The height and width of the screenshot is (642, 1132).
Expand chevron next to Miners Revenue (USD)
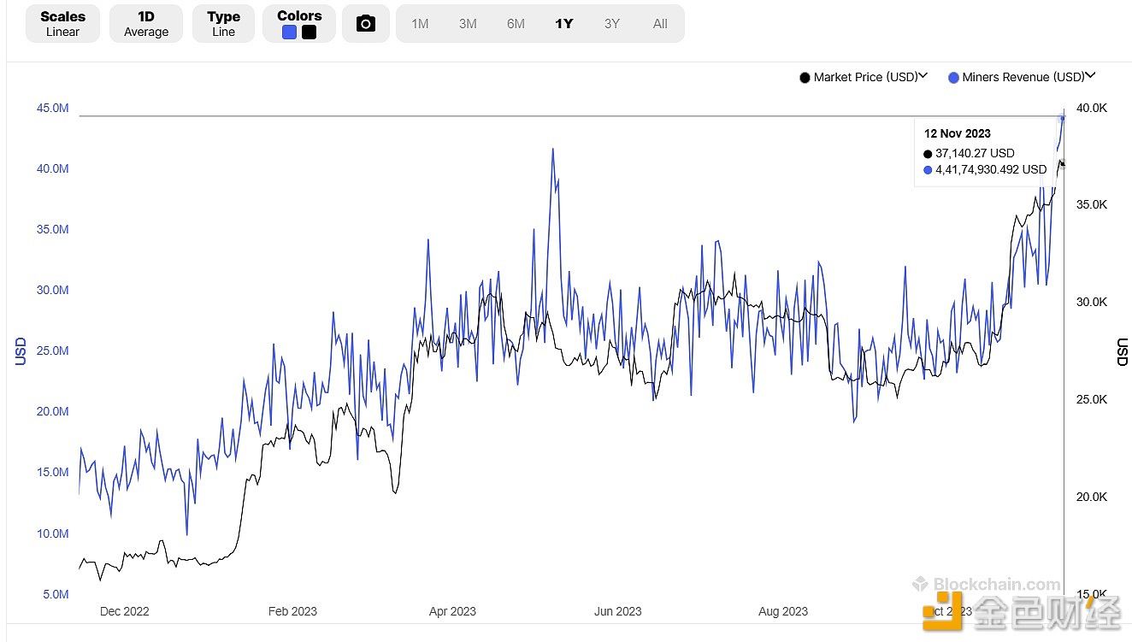(1091, 76)
